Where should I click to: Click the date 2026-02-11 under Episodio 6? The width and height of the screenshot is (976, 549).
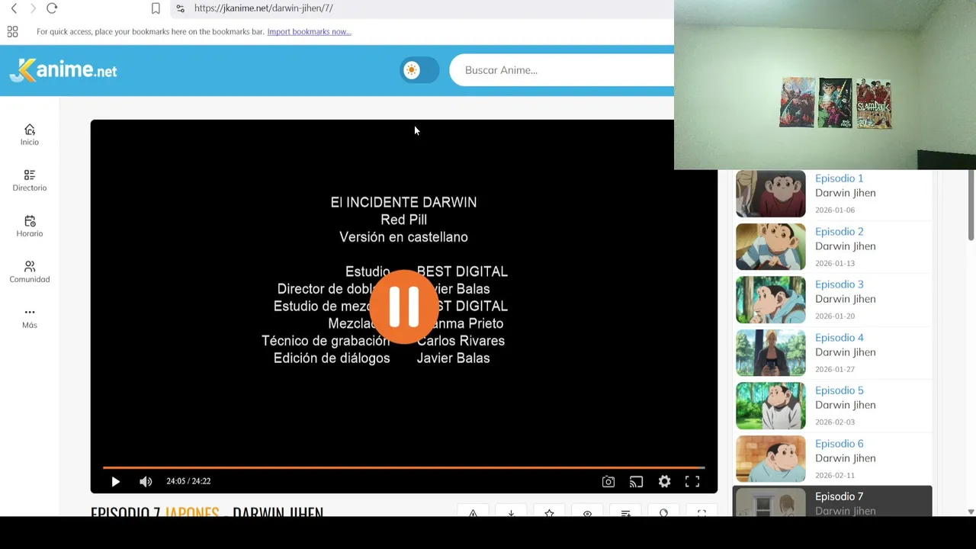(x=835, y=476)
